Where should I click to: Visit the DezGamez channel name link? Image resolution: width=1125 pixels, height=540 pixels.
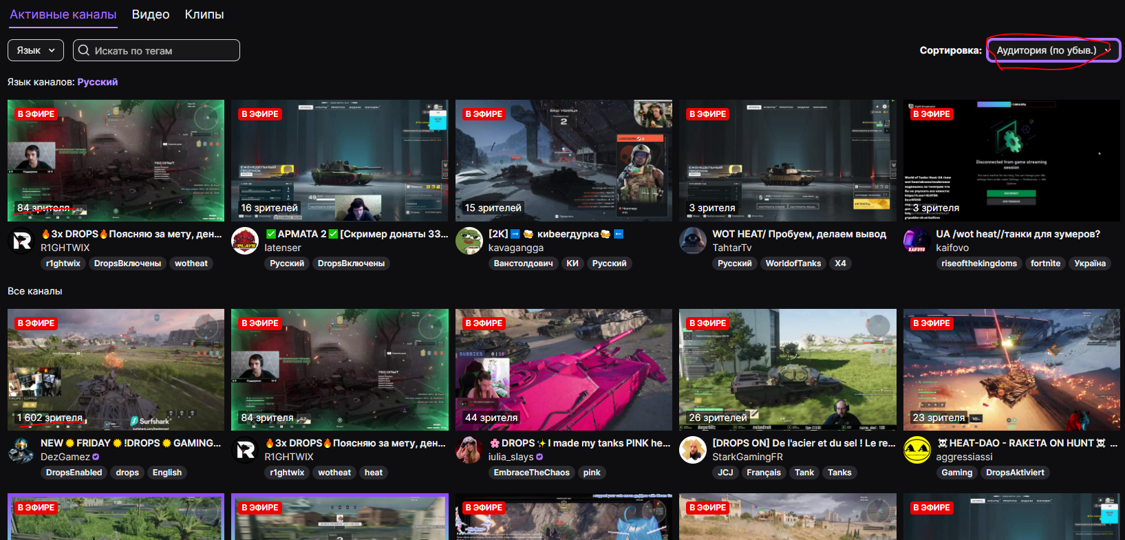(x=65, y=457)
